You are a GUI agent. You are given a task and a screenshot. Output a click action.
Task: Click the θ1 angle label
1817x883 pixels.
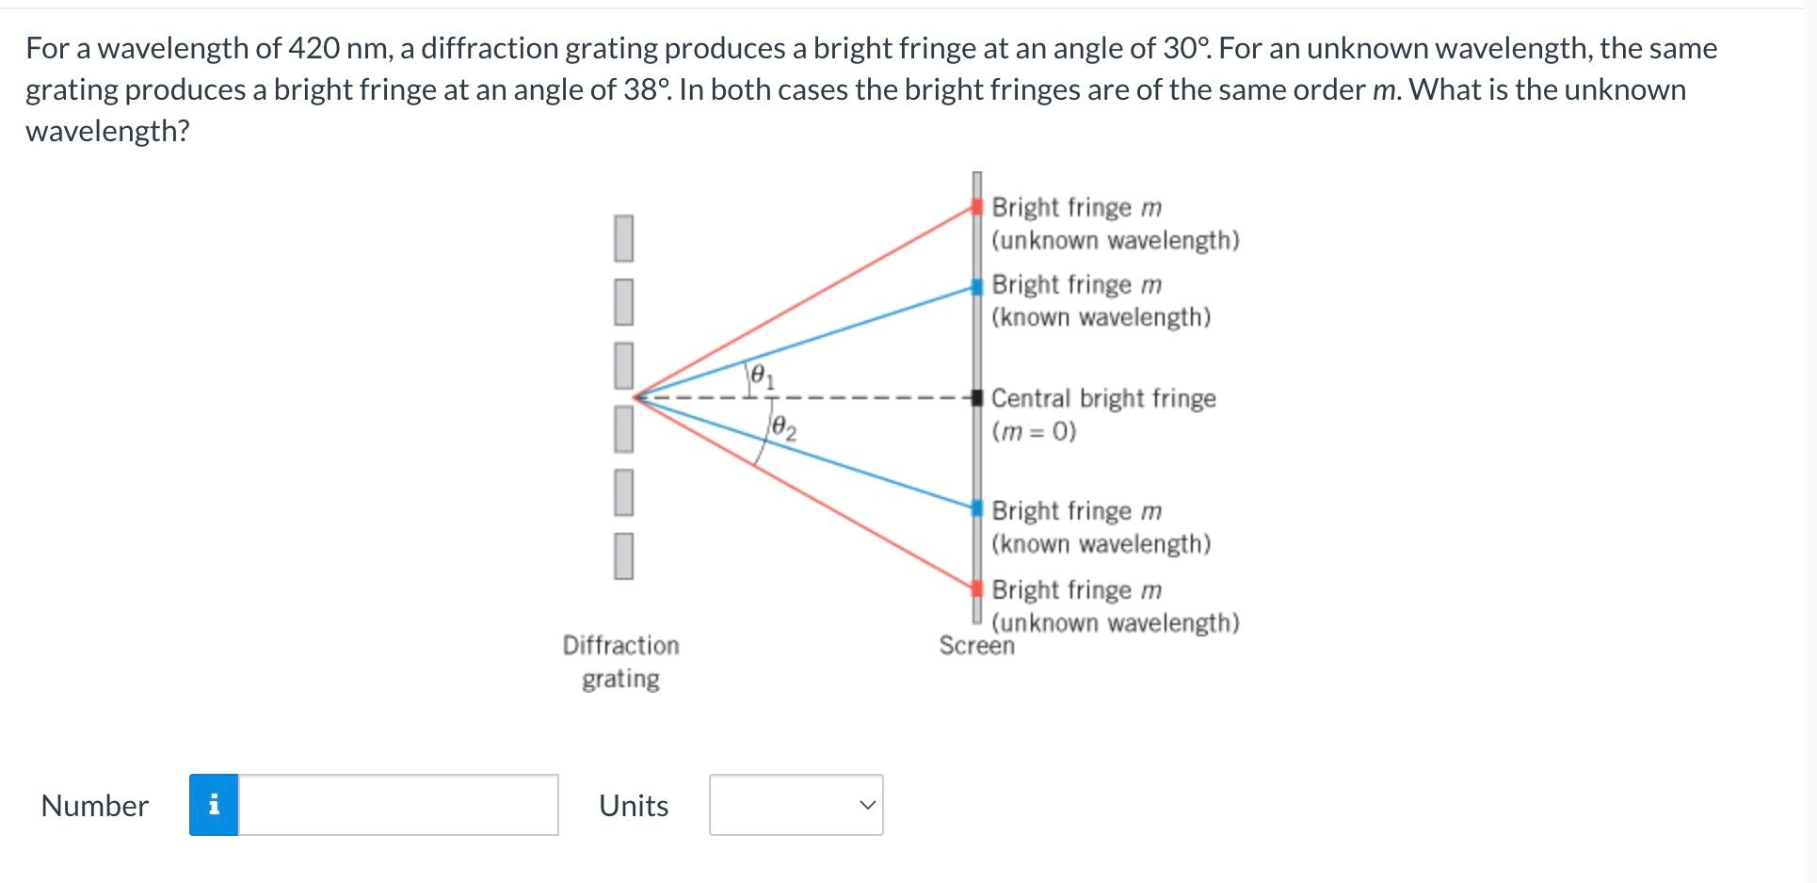(x=762, y=377)
